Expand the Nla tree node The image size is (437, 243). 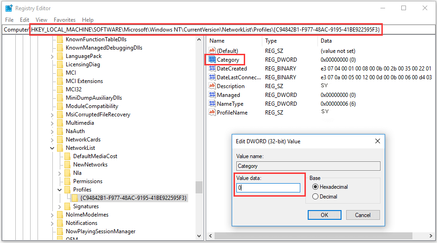[x=60, y=173]
